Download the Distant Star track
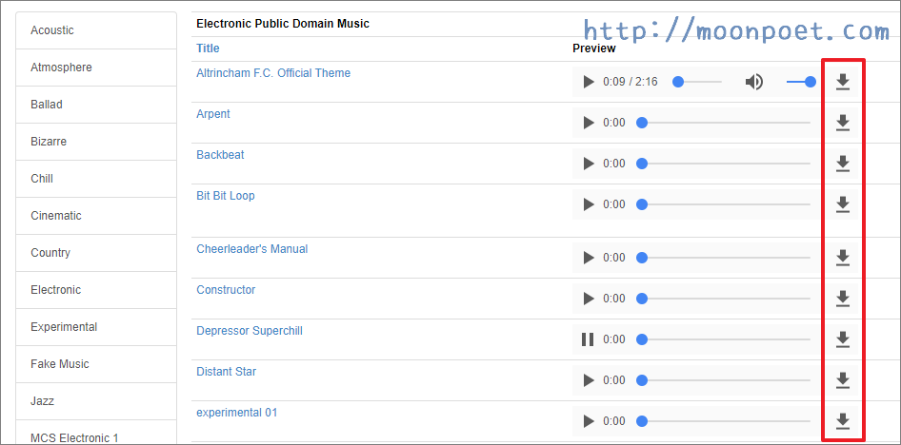The image size is (901, 445). (x=842, y=380)
